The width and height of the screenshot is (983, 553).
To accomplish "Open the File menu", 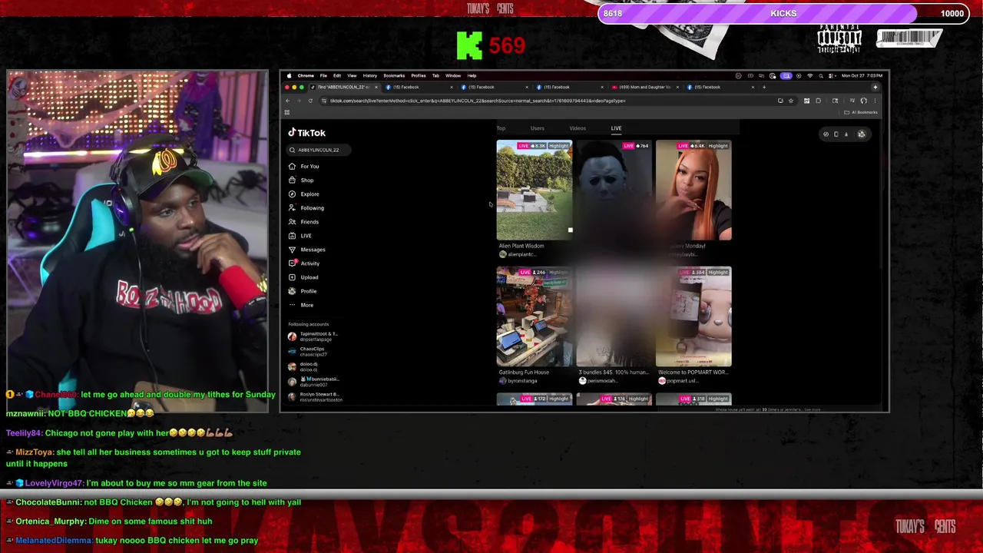I will (323, 75).
